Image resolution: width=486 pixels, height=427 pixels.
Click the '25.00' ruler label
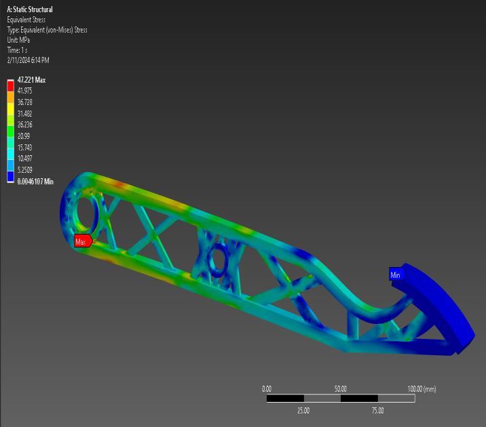303,411
